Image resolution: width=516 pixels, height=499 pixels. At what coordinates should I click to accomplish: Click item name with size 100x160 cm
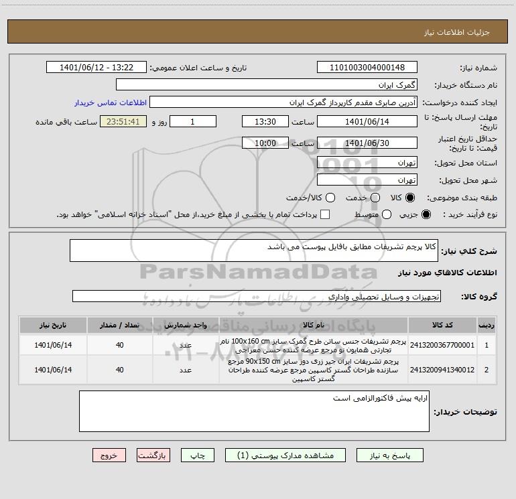pyautogui.click(x=314, y=346)
